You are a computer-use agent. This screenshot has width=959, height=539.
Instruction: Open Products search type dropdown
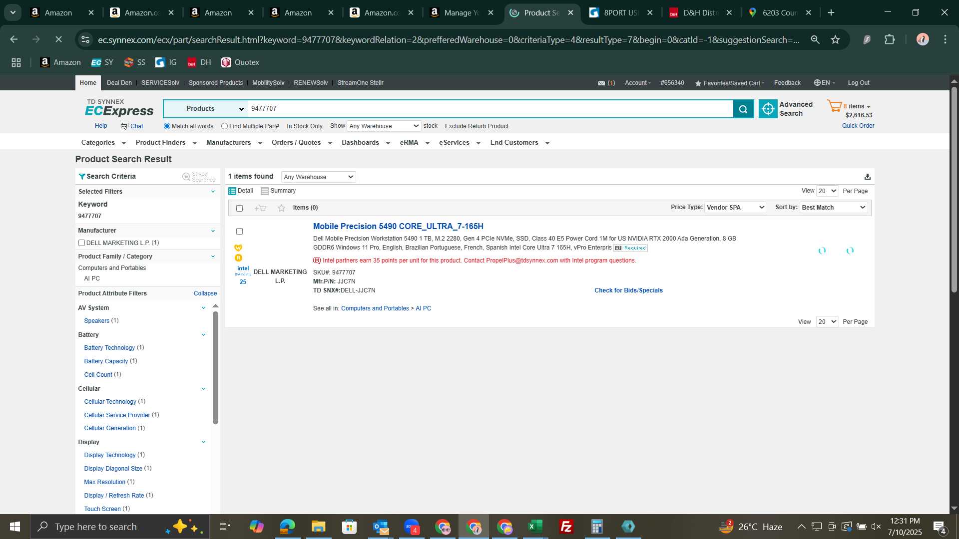tap(206, 109)
